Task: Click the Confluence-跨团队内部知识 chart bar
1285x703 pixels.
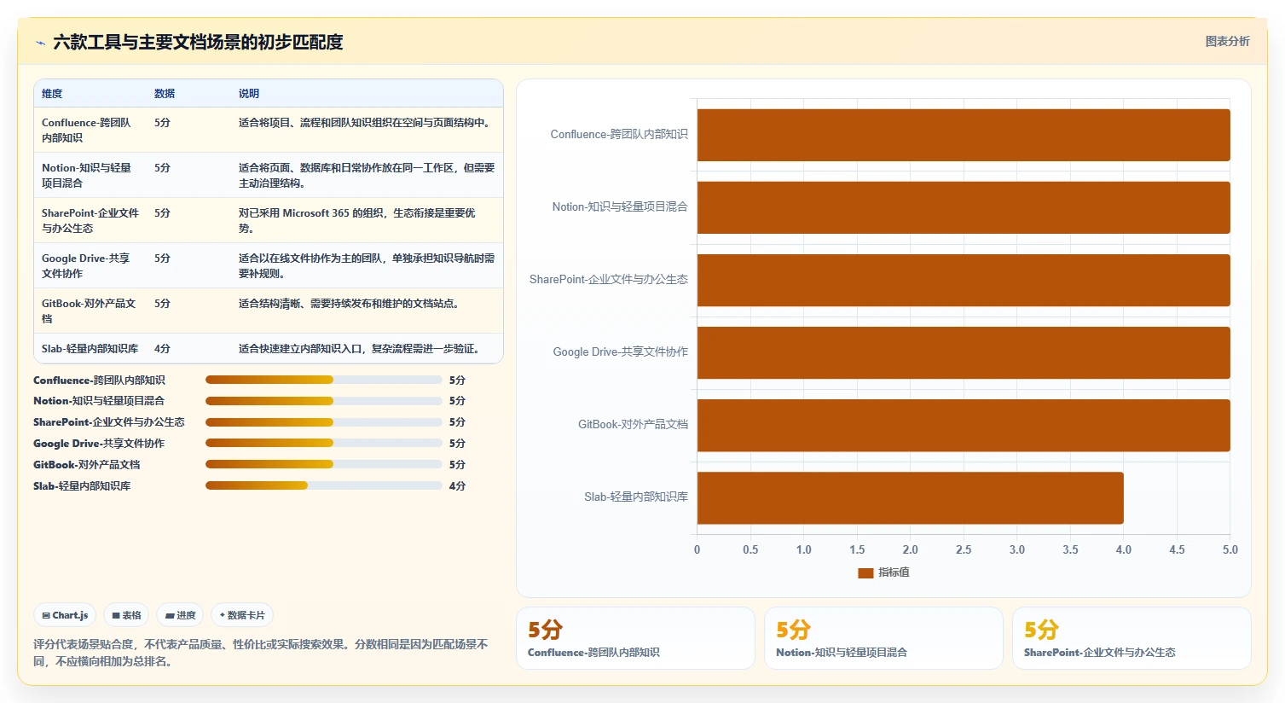Action: tap(964, 135)
